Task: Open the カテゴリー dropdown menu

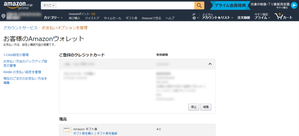Action: (x=53, y=18)
